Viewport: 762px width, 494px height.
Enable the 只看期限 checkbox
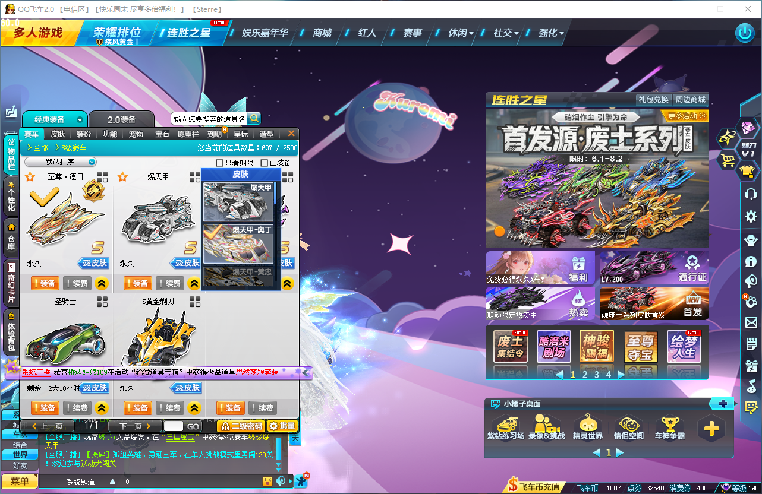pos(219,163)
